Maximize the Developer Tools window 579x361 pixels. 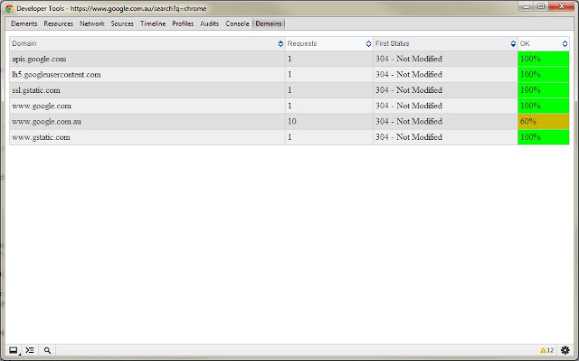pos(541,6)
